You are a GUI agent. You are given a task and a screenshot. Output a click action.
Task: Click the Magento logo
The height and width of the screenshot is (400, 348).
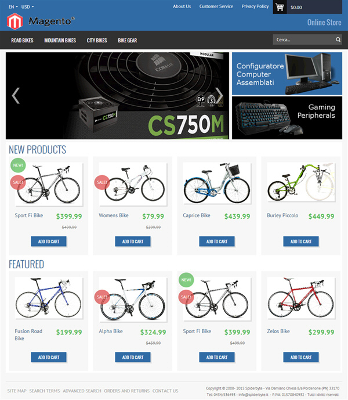point(41,21)
